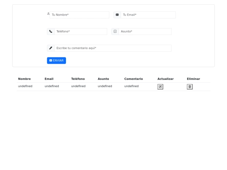Delete the row using the trash icon
Screen dimensions: 227x170
pos(190,86)
